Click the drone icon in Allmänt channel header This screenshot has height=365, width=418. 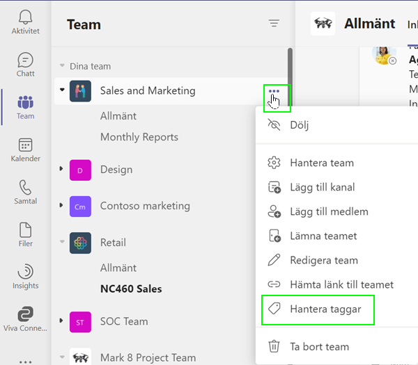point(323,24)
